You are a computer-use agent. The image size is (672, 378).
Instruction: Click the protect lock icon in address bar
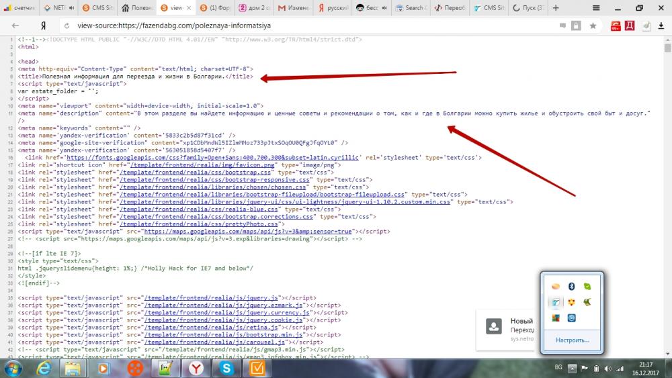tap(576, 26)
